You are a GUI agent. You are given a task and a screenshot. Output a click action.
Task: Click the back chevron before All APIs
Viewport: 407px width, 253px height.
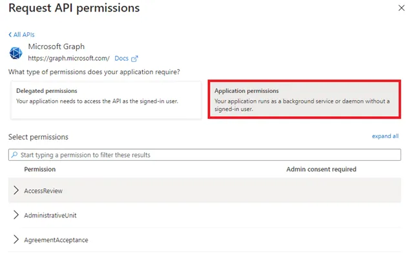click(10, 34)
